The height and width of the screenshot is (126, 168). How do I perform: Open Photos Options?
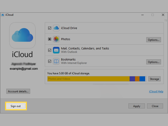[153, 40]
